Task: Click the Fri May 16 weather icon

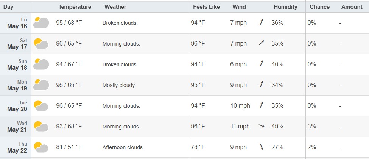Action: click(41, 23)
